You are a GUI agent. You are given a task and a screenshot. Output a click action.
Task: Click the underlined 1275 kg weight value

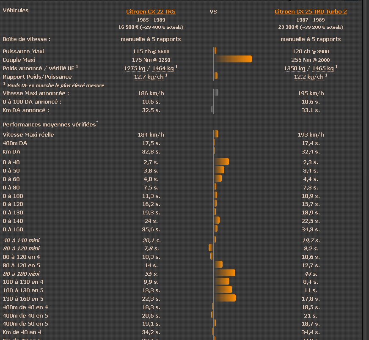tap(135, 69)
